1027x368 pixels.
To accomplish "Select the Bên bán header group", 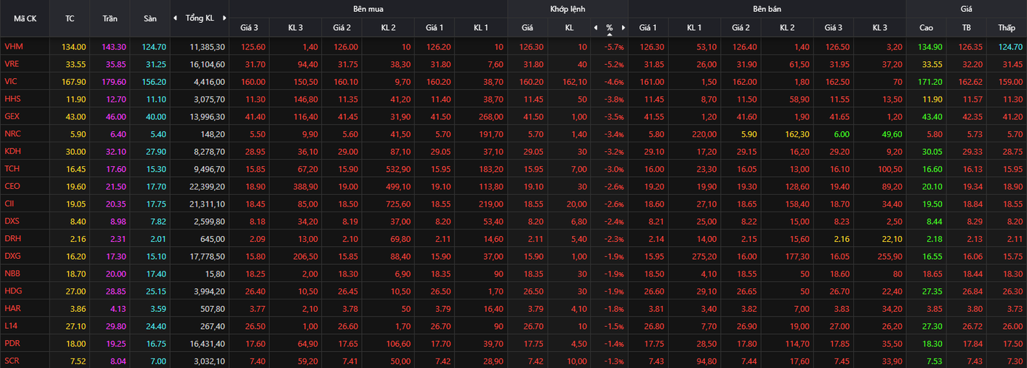I will pyautogui.click(x=767, y=9).
